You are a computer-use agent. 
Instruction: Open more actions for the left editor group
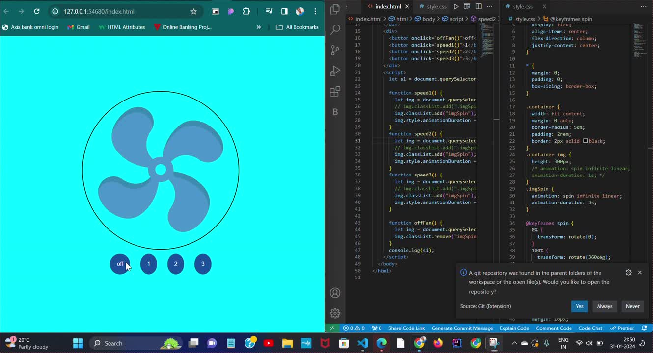coord(490,6)
